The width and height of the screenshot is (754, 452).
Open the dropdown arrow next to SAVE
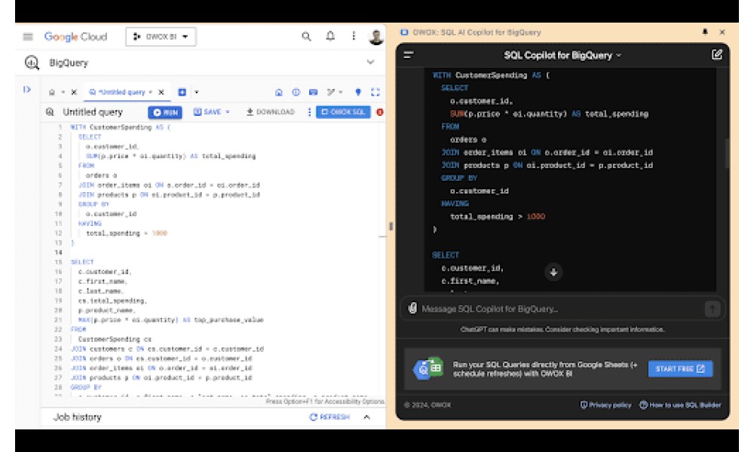(228, 112)
